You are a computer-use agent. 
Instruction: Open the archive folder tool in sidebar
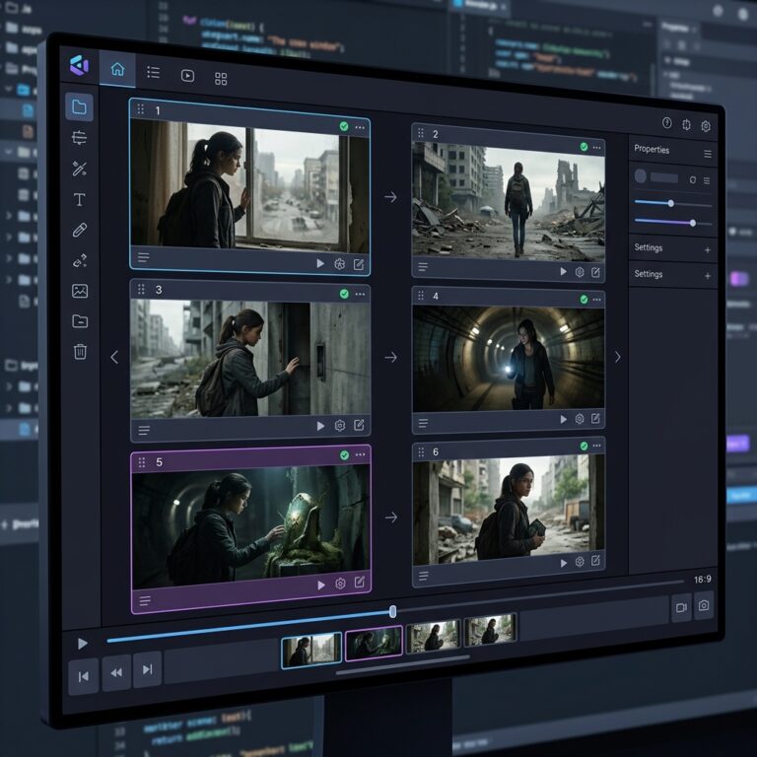(80, 321)
